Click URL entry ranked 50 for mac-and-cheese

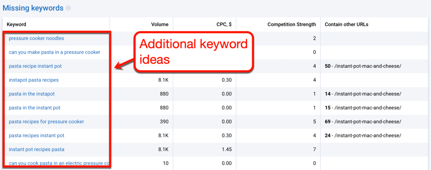click(363, 66)
